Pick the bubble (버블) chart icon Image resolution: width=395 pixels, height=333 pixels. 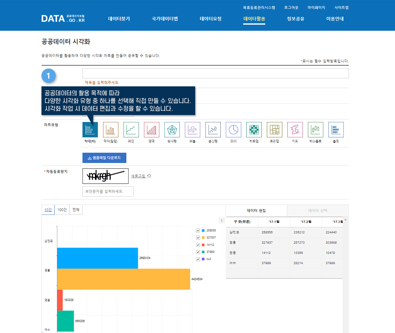click(192, 130)
